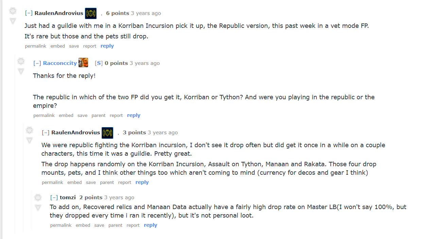The height and width of the screenshot is (239, 429).
Task: Report tomzi's comment
Action: pos(133,225)
